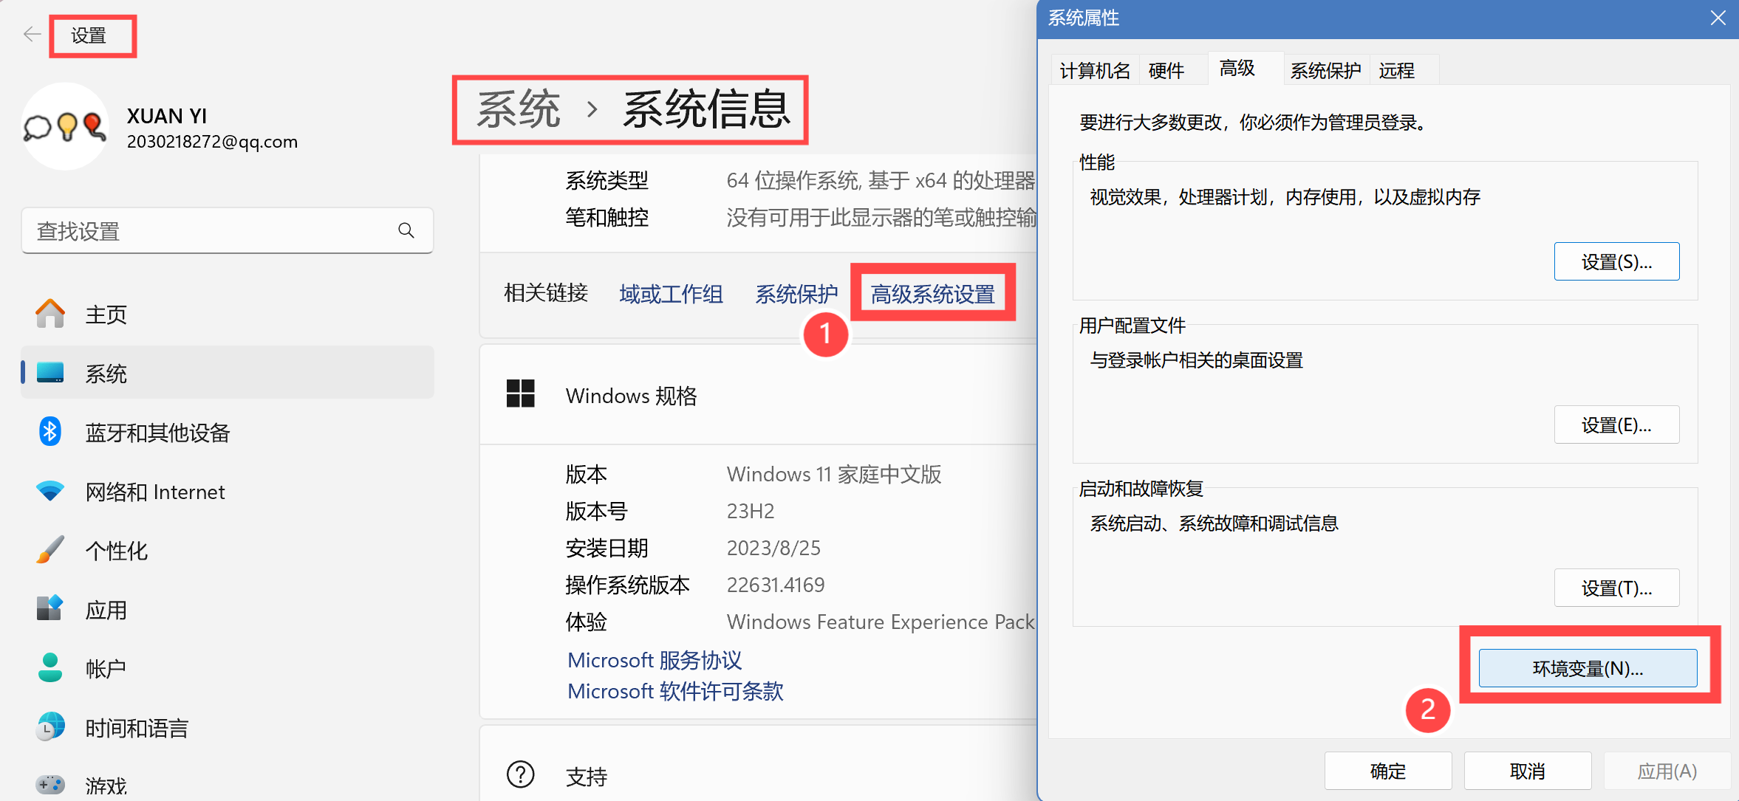This screenshot has width=1739, height=801.
Task: Click the Wi-Fi network icon
Action: [50, 491]
